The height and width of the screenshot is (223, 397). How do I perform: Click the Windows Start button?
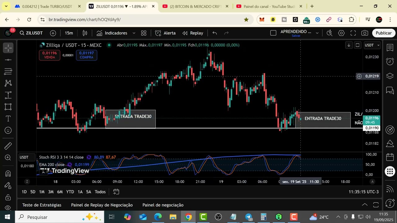coord(7,217)
